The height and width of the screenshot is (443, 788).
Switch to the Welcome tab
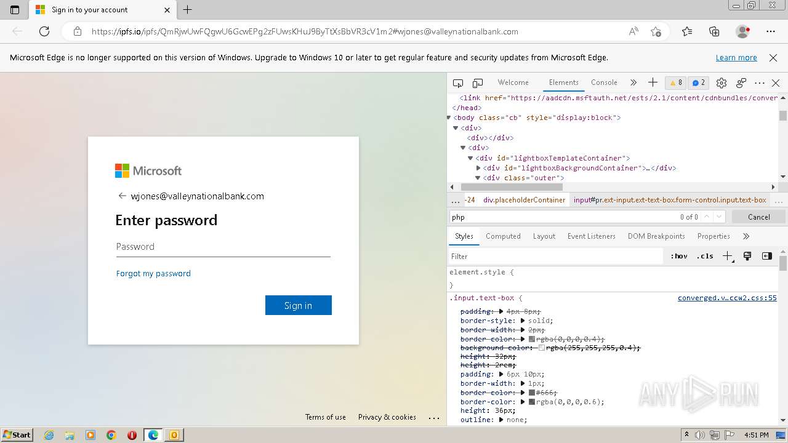tap(513, 82)
